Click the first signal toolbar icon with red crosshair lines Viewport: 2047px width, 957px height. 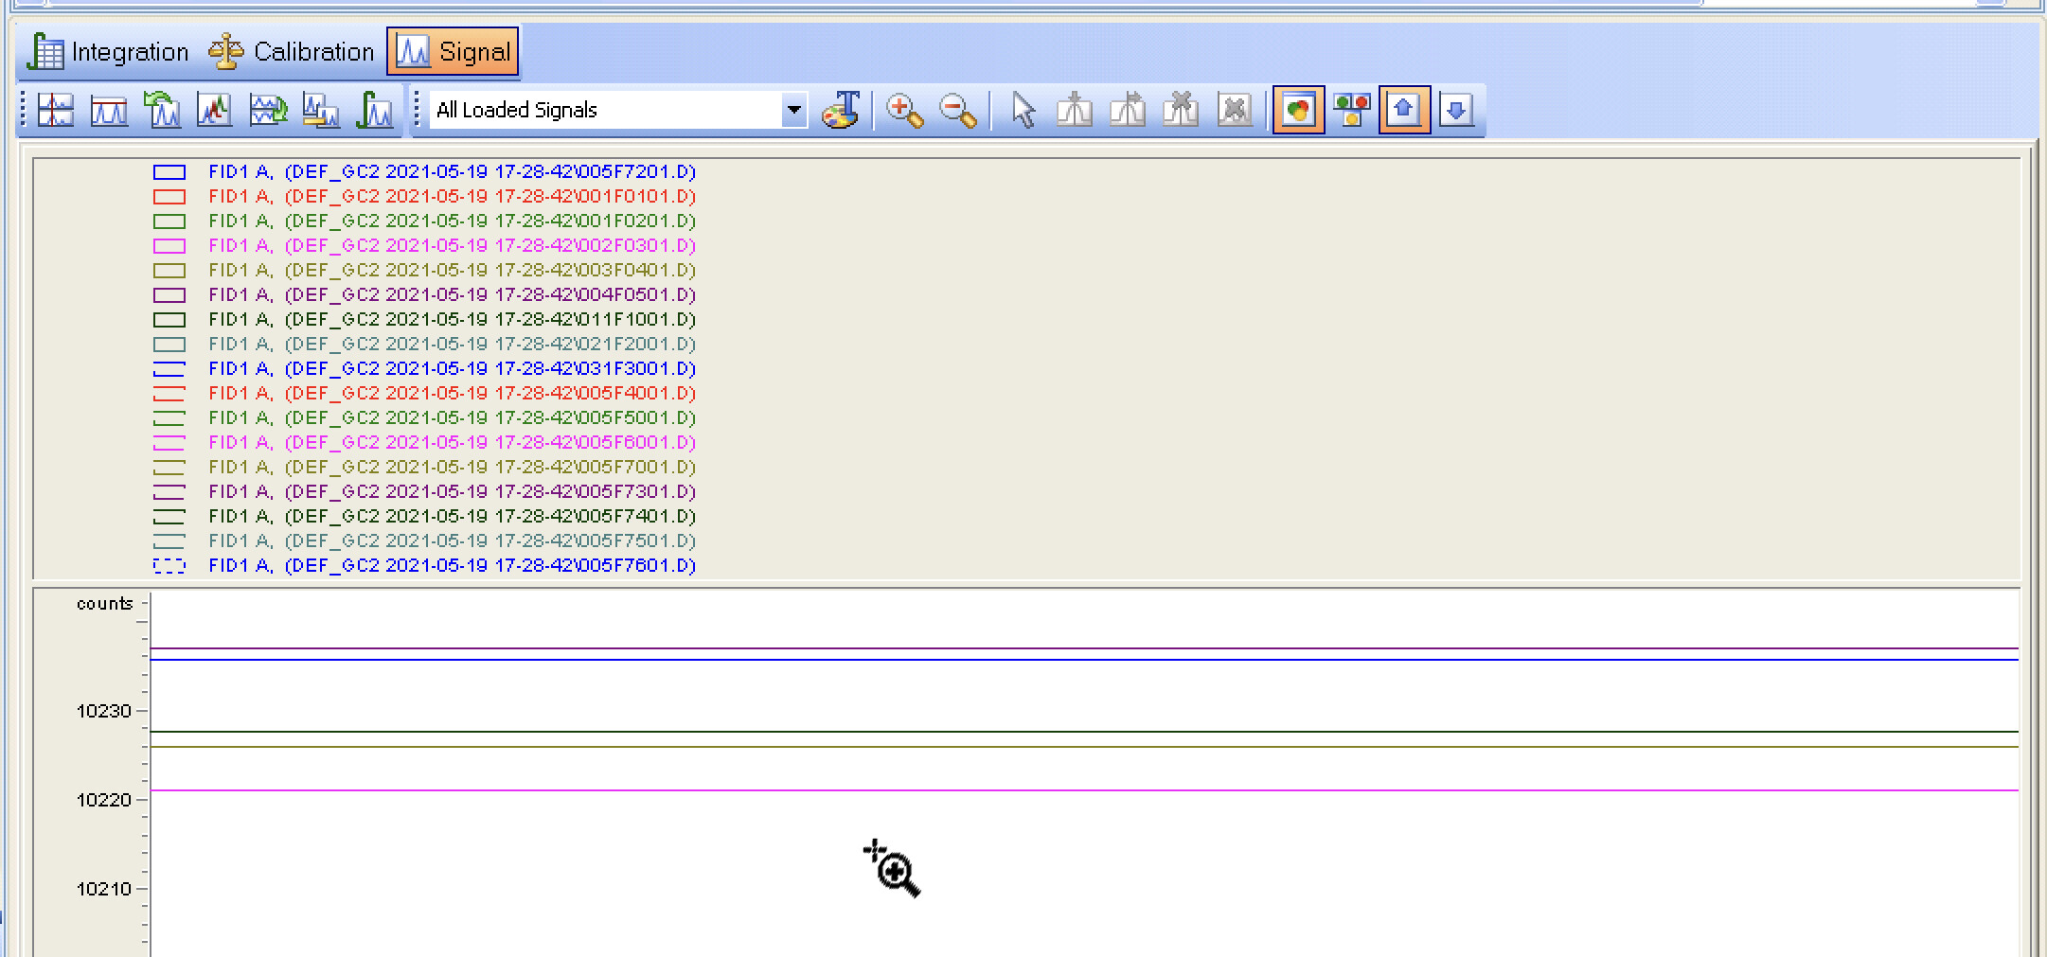[57, 110]
